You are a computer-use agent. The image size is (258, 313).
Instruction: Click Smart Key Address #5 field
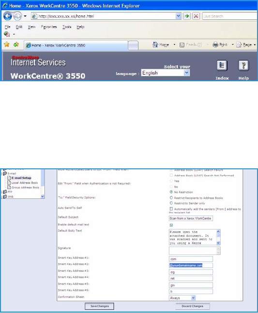point(191,285)
